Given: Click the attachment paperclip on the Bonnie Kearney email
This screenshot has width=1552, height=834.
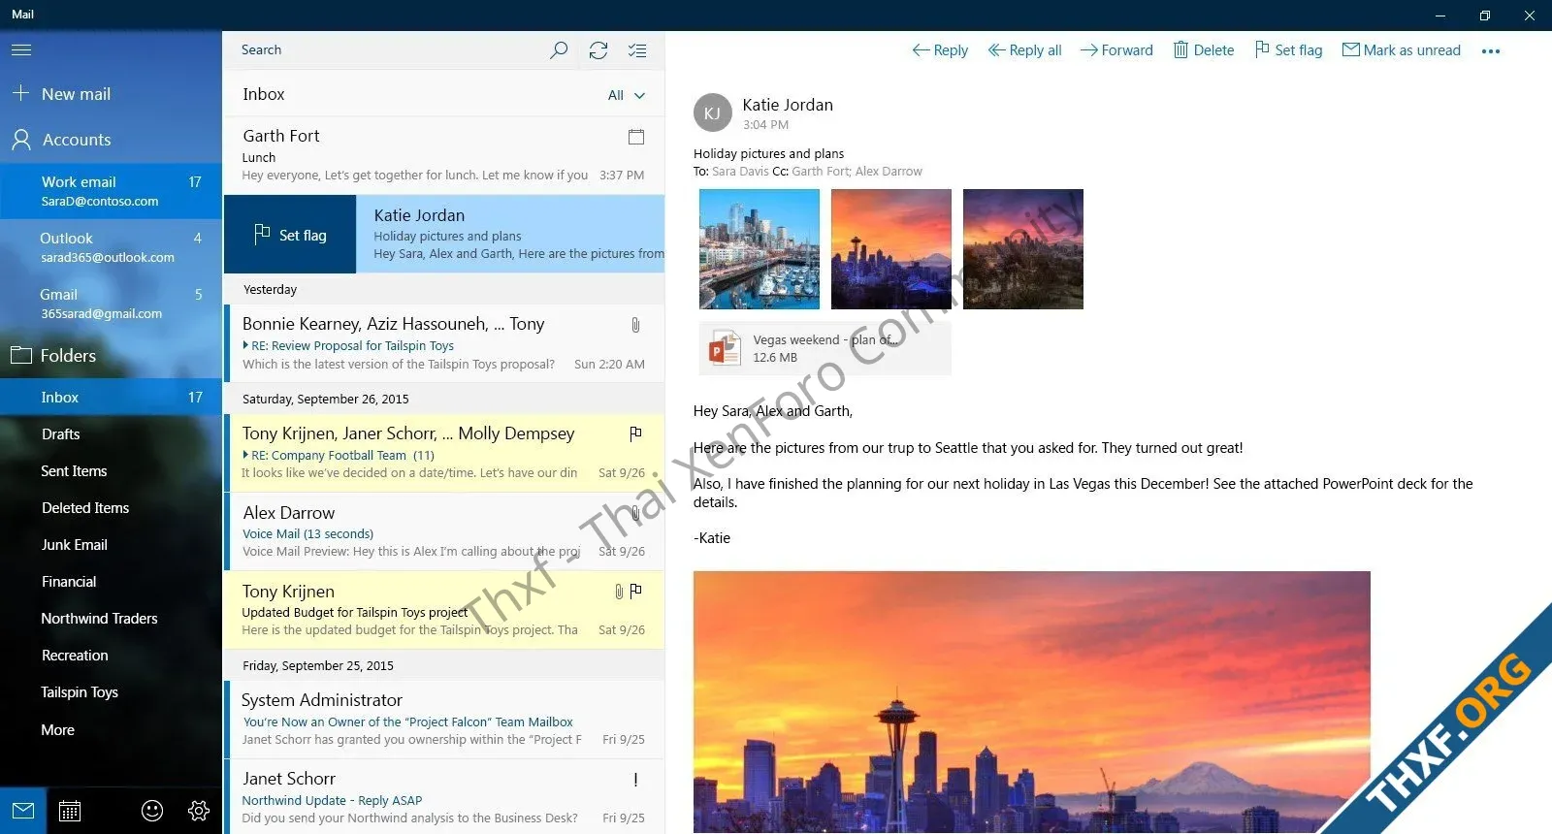Looking at the screenshot, I should 635,325.
